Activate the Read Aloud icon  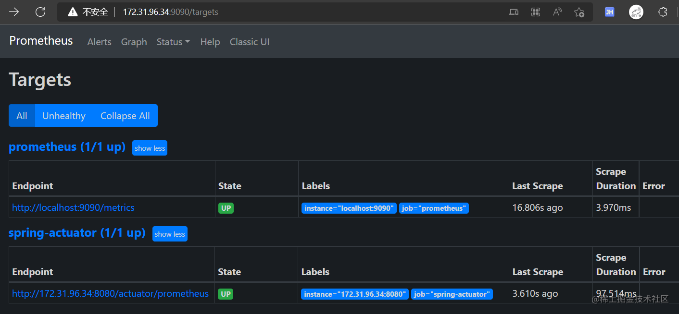click(557, 12)
